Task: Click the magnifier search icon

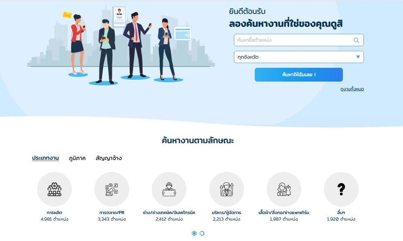Action: 356,40
